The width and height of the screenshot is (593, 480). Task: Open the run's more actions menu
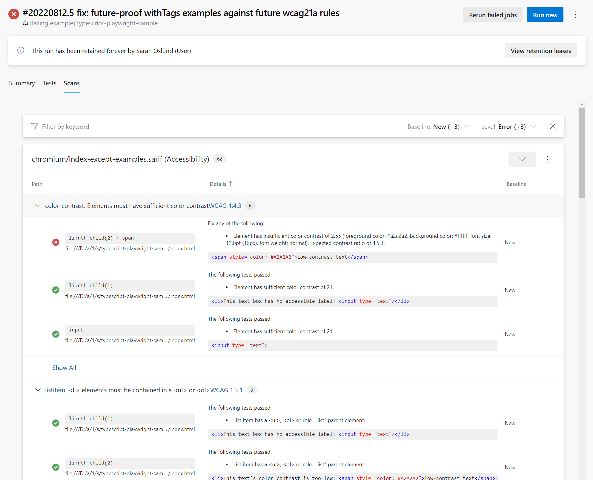click(575, 15)
